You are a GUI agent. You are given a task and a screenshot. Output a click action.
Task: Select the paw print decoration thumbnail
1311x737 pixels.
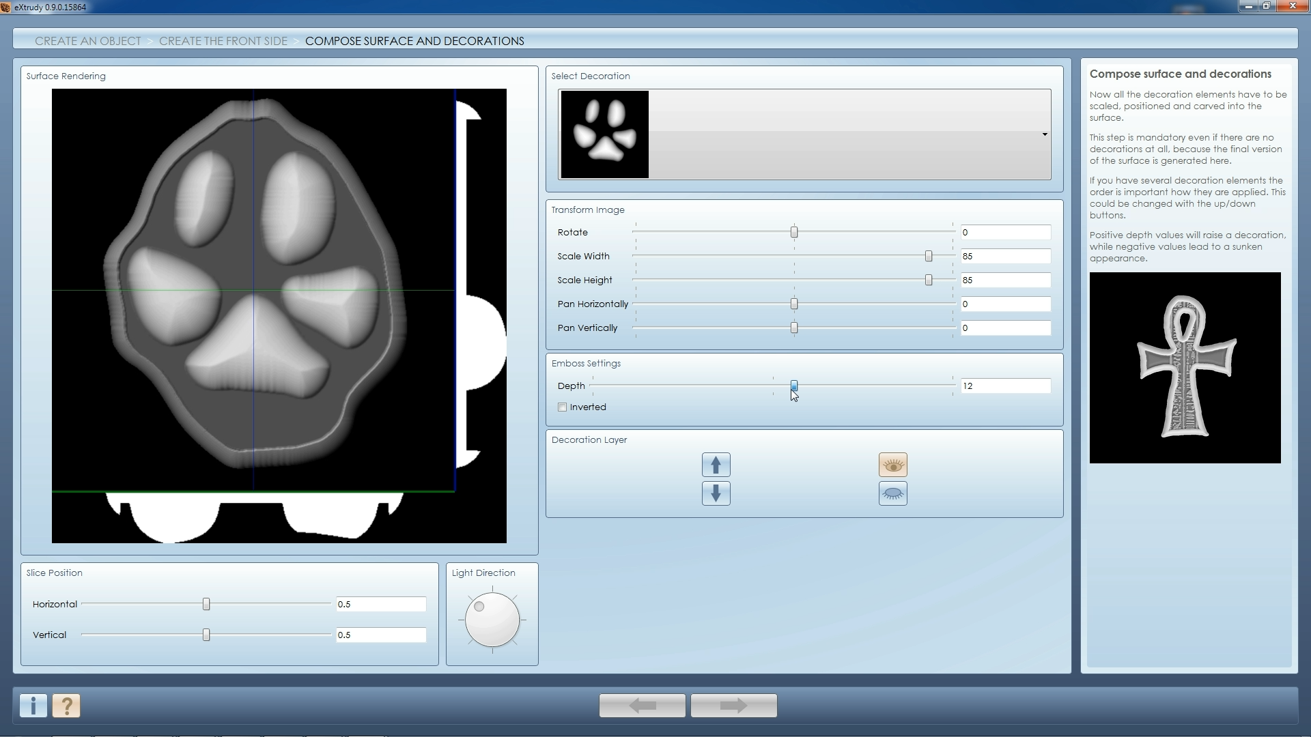point(604,134)
